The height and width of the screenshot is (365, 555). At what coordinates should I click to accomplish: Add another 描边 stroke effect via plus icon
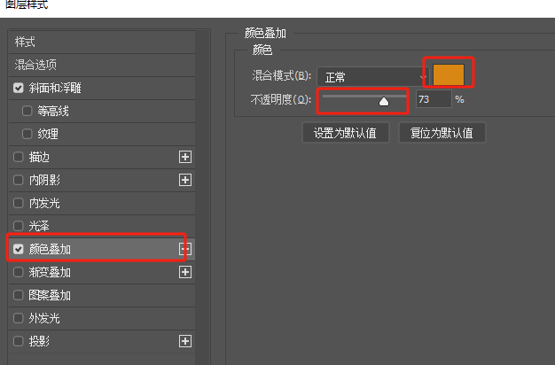pos(185,157)
